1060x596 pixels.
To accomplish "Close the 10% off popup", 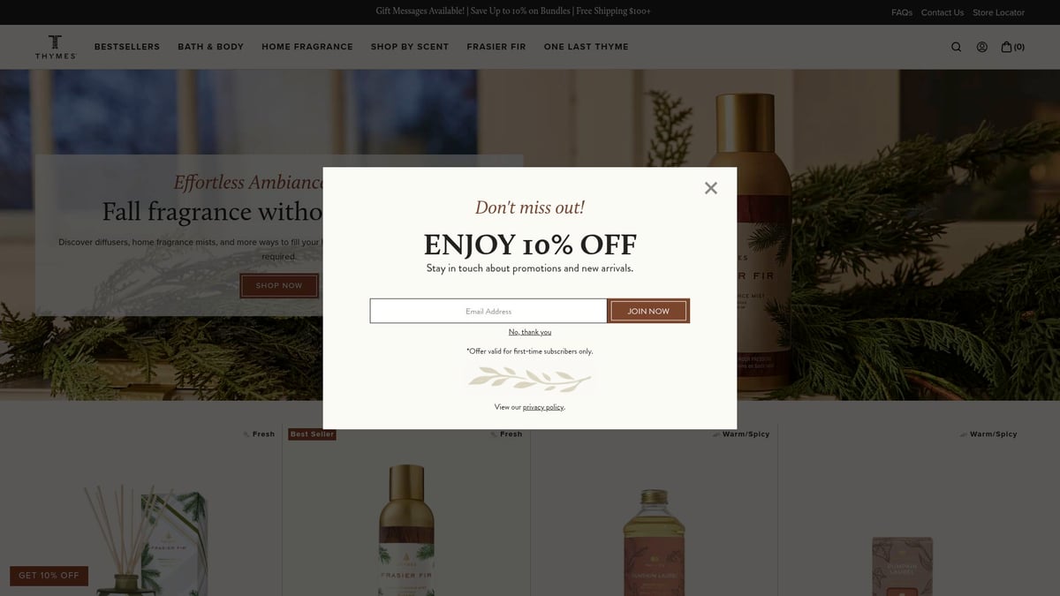I will (711, 188).
